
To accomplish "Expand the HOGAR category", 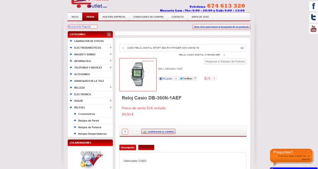I will 111,101.
